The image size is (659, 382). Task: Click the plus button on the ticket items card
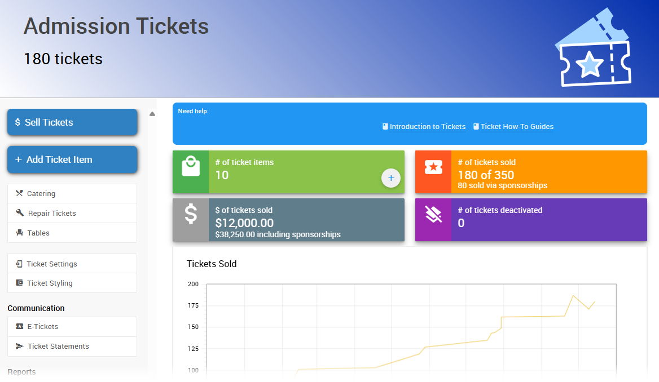tap(390, 178)
